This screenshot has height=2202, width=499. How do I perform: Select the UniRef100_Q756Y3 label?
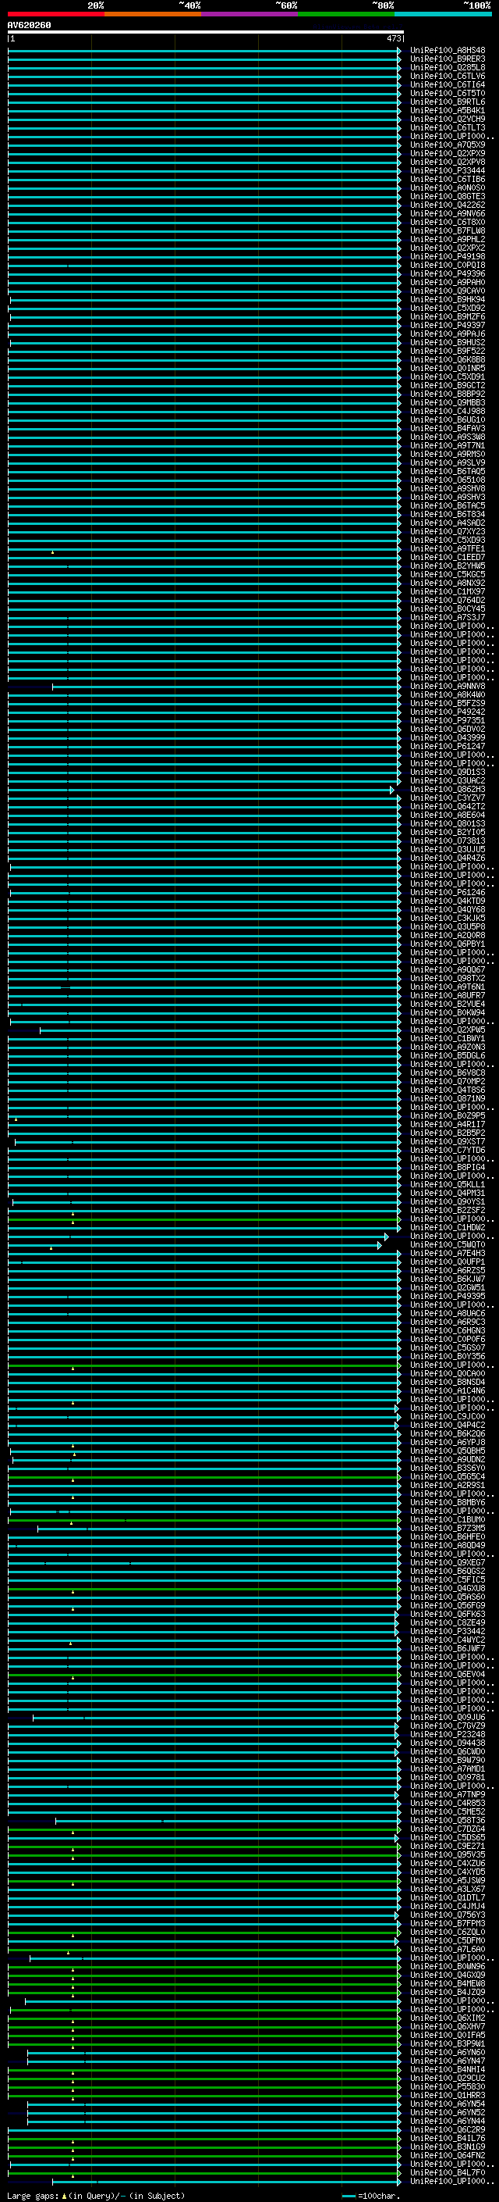pos(448,1915)
